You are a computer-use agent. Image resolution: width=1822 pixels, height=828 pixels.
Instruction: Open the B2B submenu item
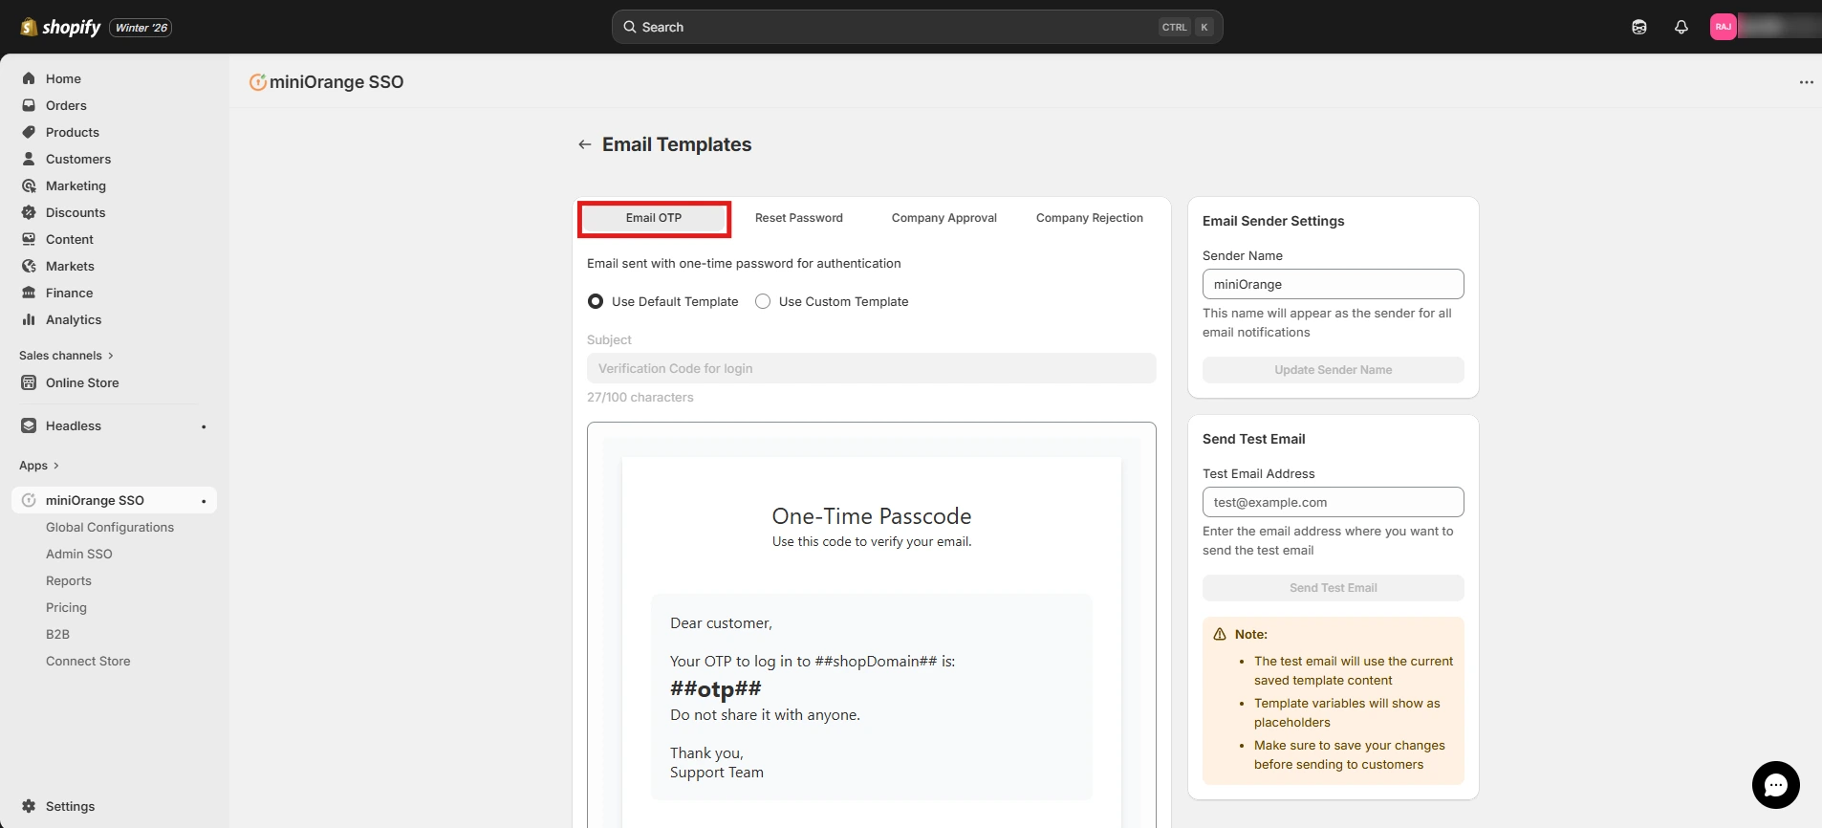click(x=57, y=634)
